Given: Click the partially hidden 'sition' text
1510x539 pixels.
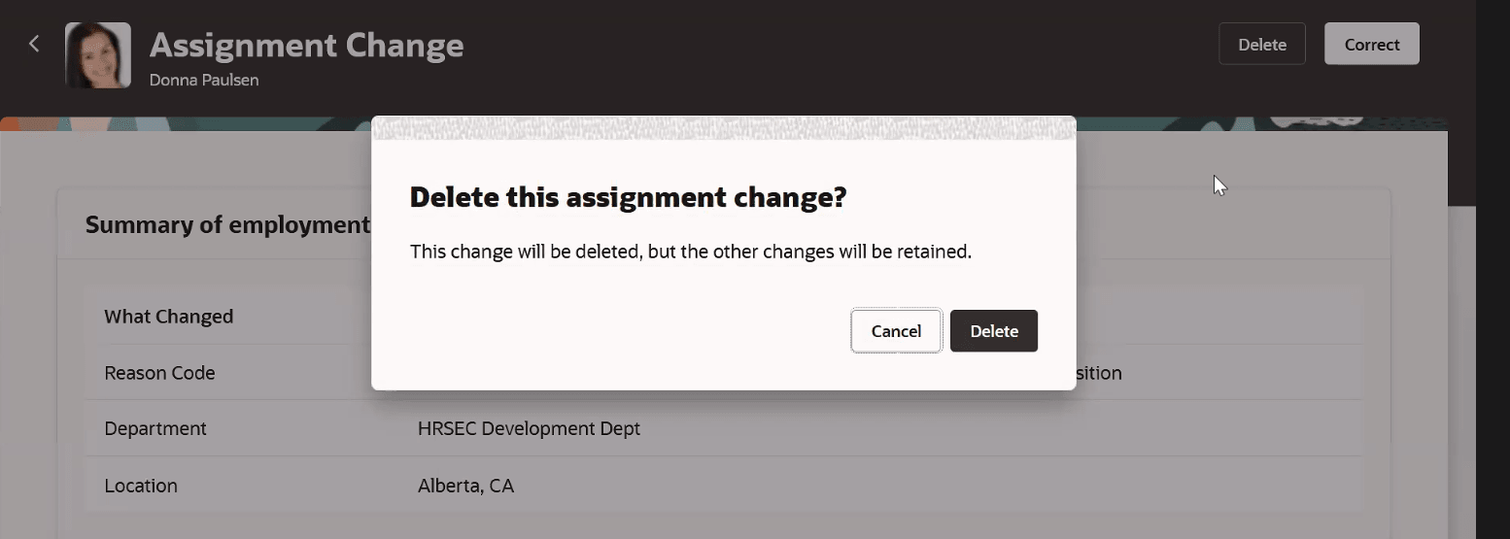Looking at the screenshot, I should click(1099, 373).
